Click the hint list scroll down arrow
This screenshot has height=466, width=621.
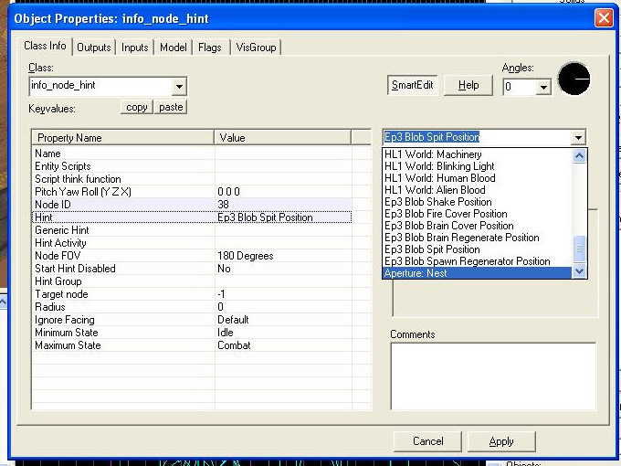[579, 271]
